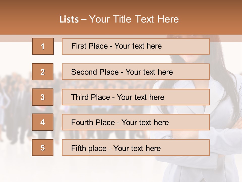Screen dimensions: 242x182
Task: Click the "Fifth place - Your text here" bar
Action: pos(136,148)
